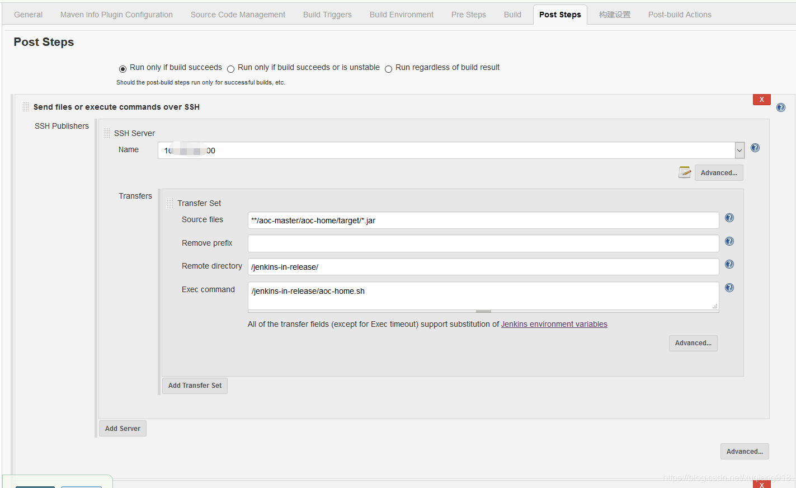This screenshot has width=796, height=488.
Task: Click the Add Transfer Set button
Action: (195, 386)
